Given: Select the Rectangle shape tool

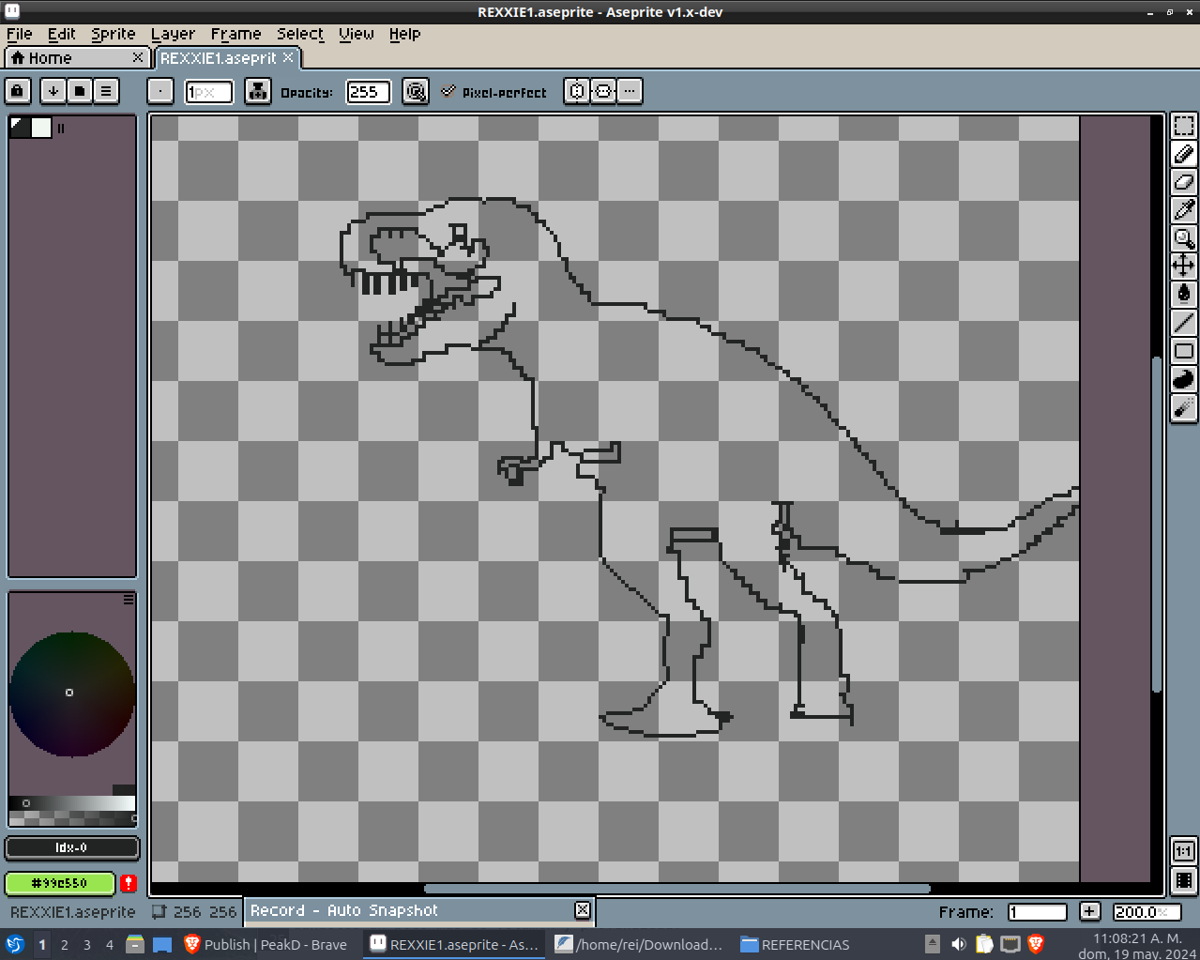Looking at the screenshot, I should (1184, 351).
